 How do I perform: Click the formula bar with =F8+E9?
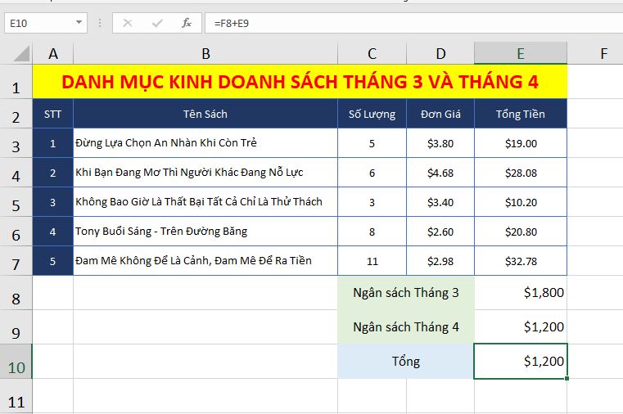pos(413,23)
